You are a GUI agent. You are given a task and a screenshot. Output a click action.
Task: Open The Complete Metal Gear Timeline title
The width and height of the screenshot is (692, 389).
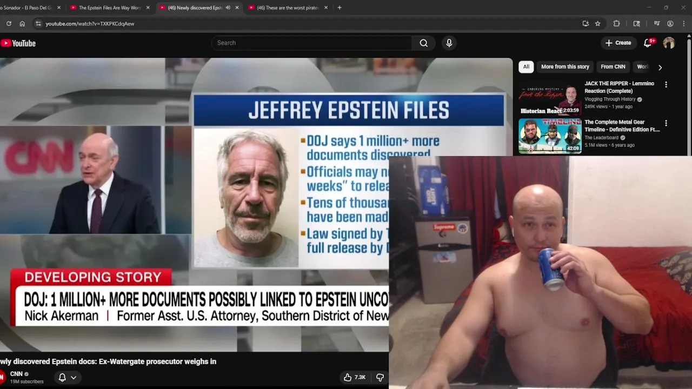(622, 126)
